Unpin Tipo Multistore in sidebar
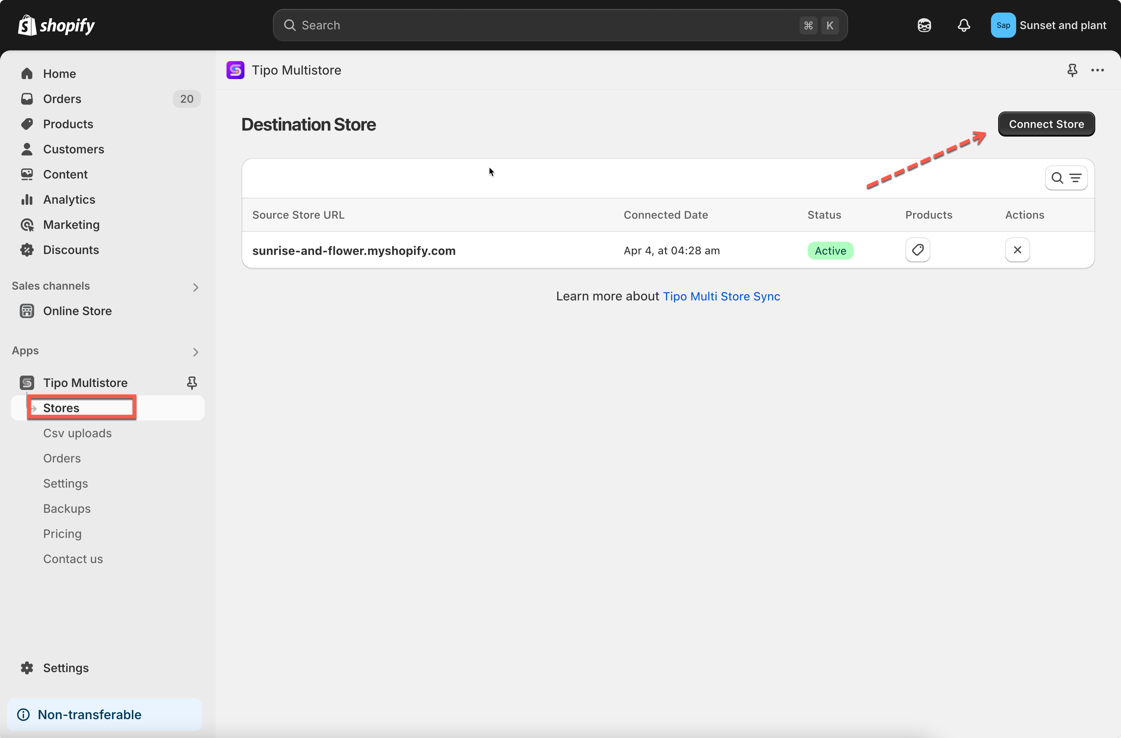The image size is (1121, 738). tap(192, 382)
